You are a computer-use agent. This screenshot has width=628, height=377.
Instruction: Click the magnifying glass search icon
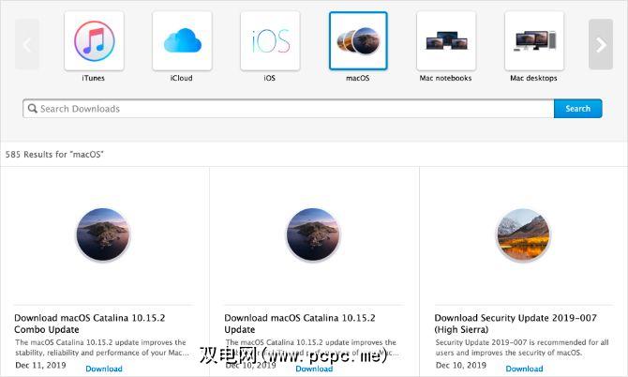[33, 109]
